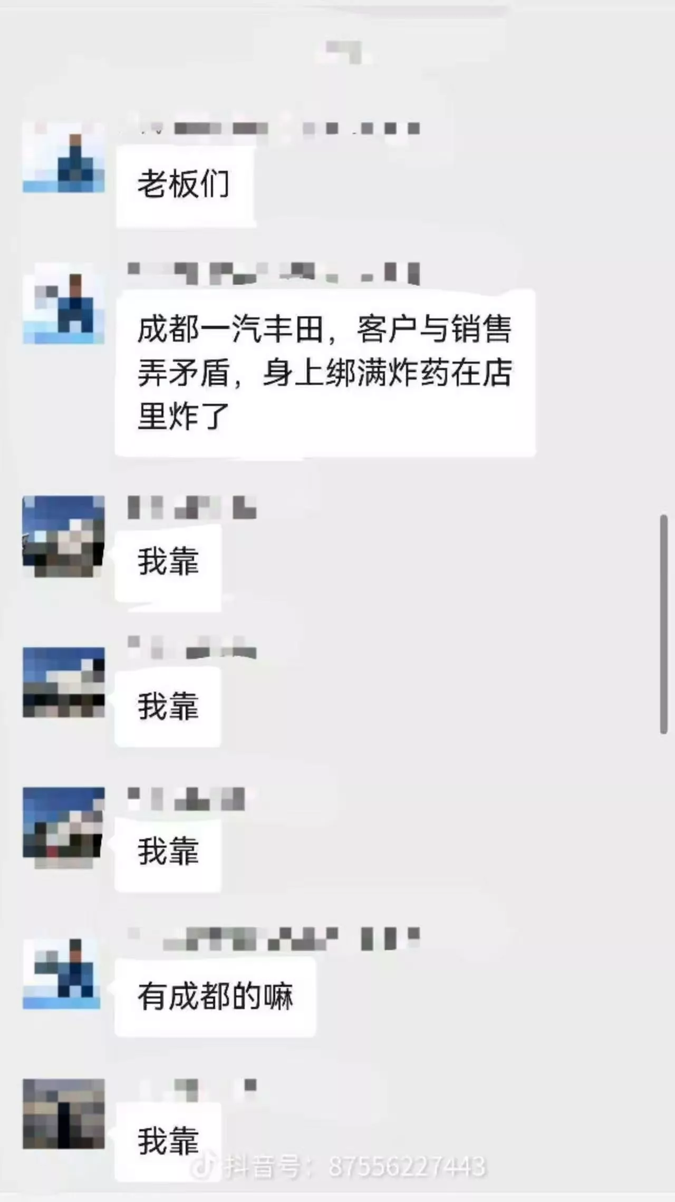Click the third 我靠 message bubble

point(168,852)
